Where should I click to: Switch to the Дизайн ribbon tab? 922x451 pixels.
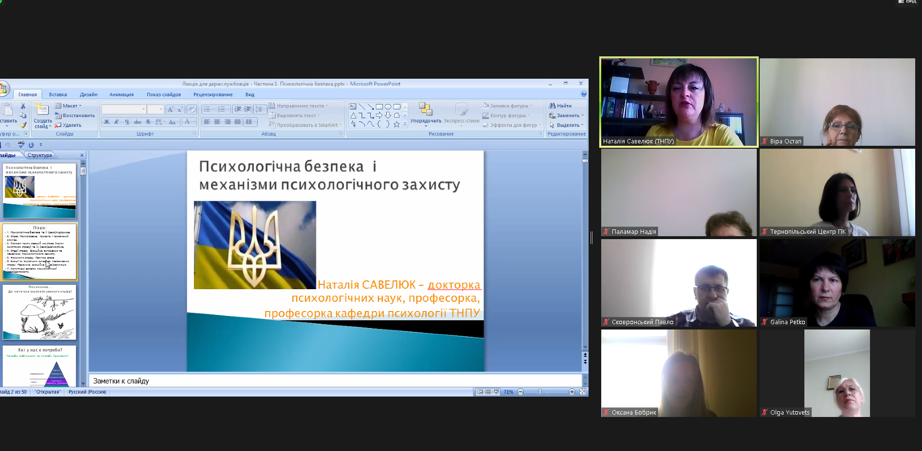(88, 94)
